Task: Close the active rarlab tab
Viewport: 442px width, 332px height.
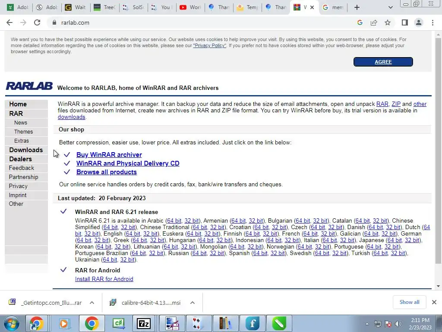Action: coord(312,7)
